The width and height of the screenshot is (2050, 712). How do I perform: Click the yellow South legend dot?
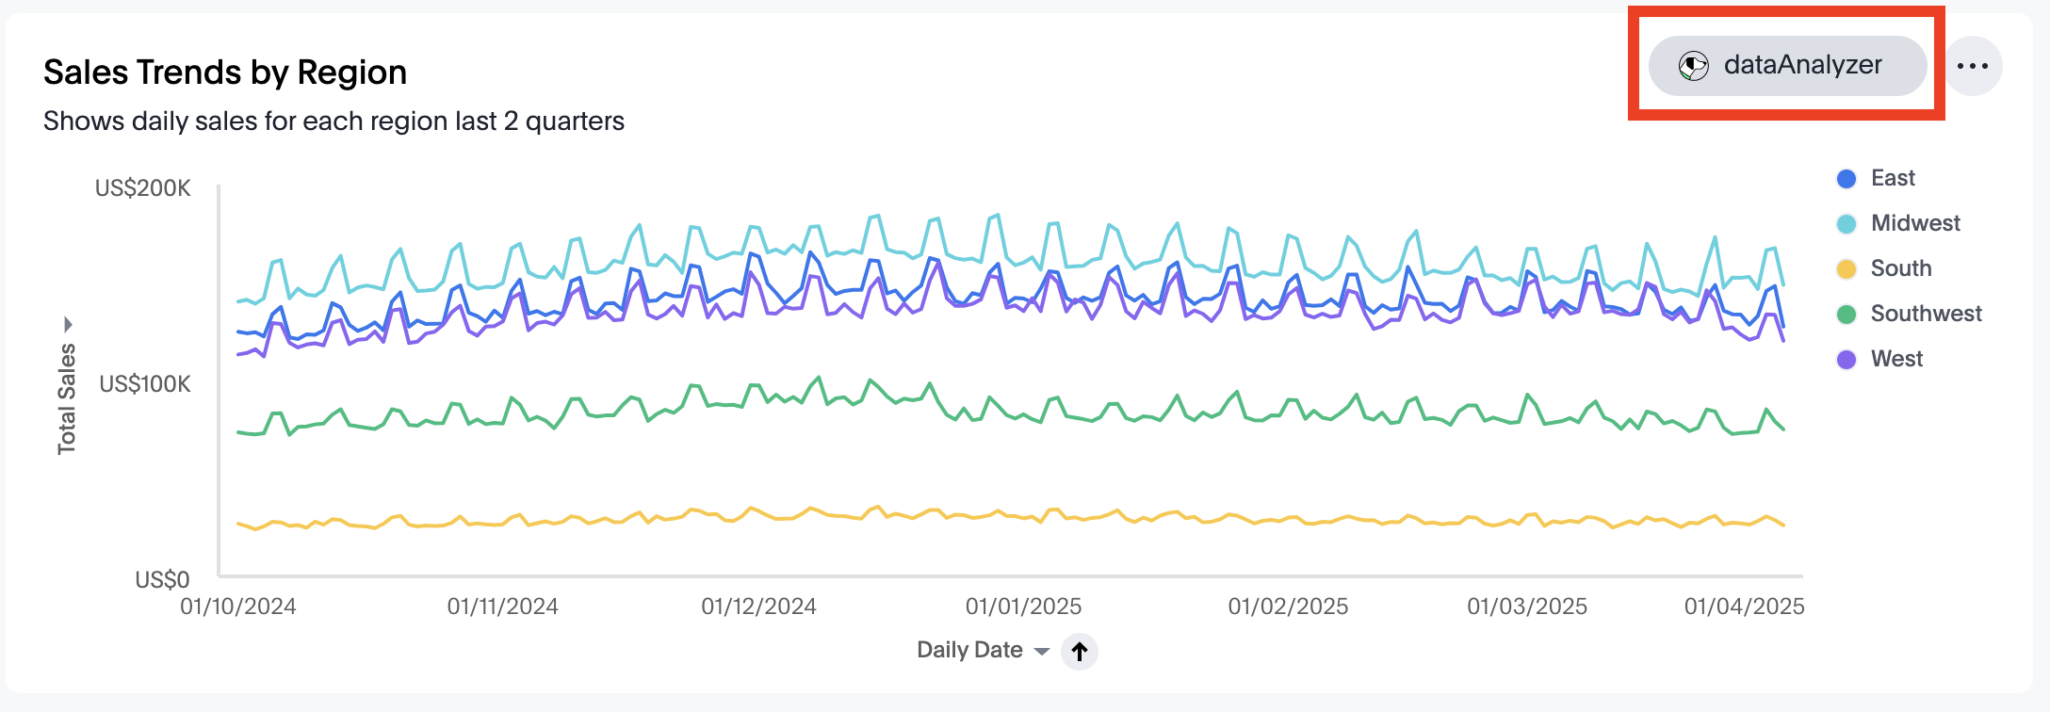(1847, 269)
